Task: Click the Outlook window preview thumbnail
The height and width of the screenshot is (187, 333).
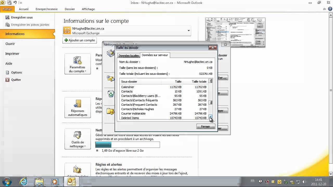Action: [235, 32]
